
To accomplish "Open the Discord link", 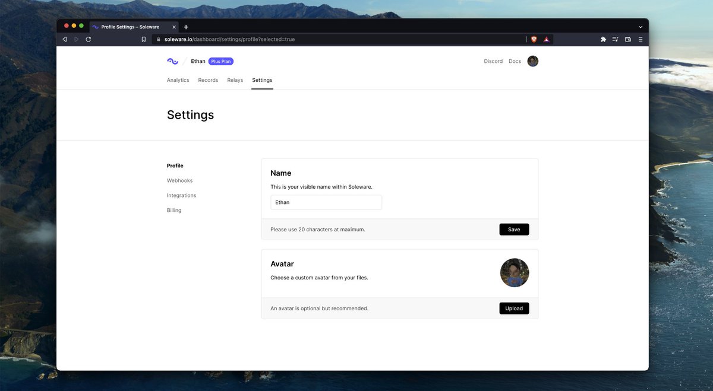I will 493,61.
